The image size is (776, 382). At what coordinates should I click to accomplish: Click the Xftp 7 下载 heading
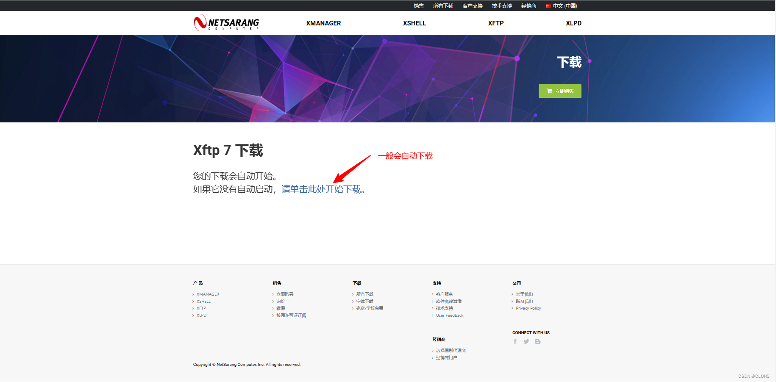coord(228,150)
